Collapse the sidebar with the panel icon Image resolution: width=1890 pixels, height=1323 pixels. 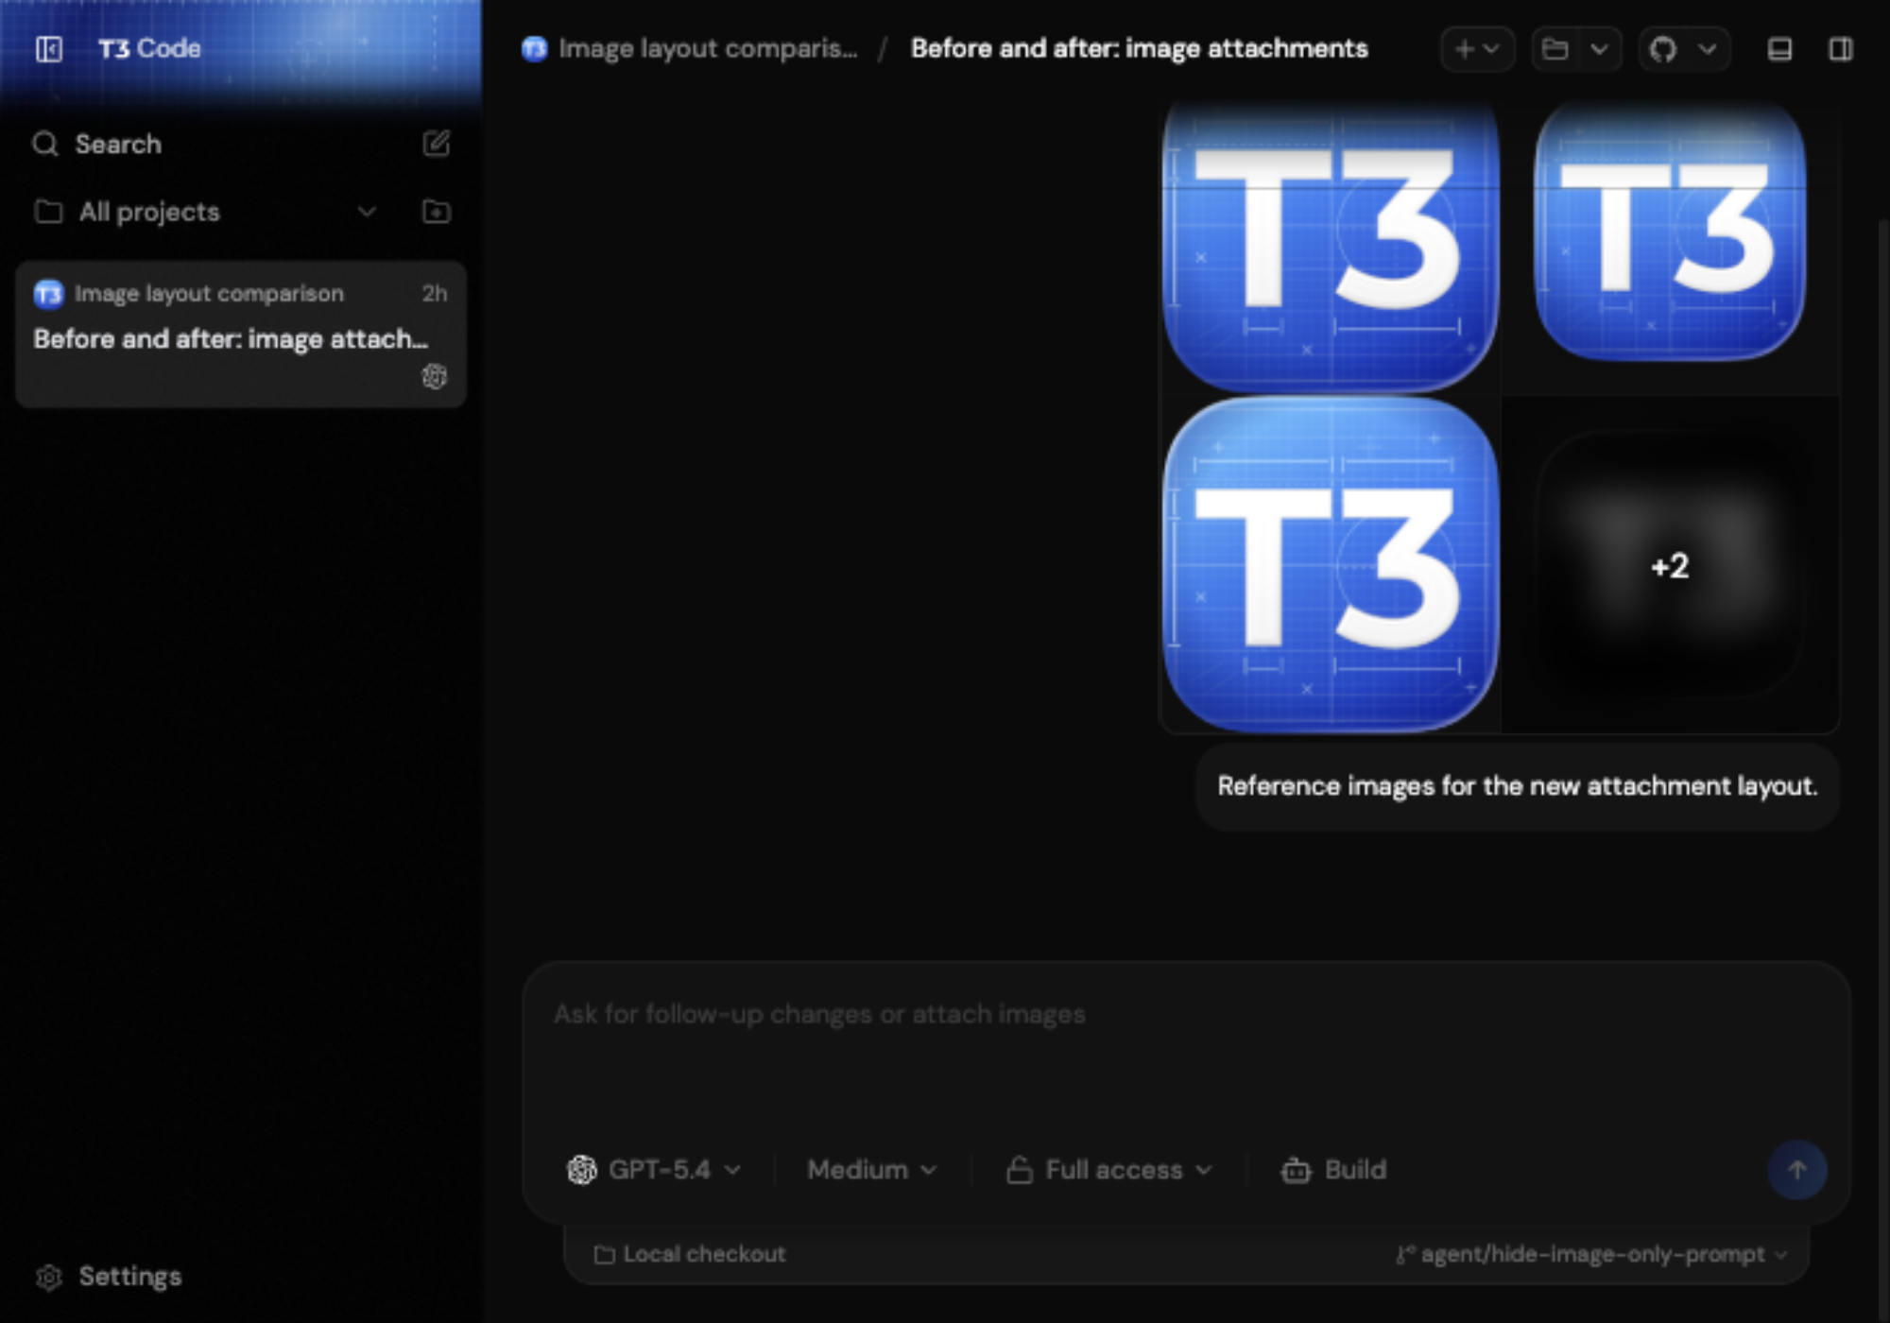click(x=49, y=48)
